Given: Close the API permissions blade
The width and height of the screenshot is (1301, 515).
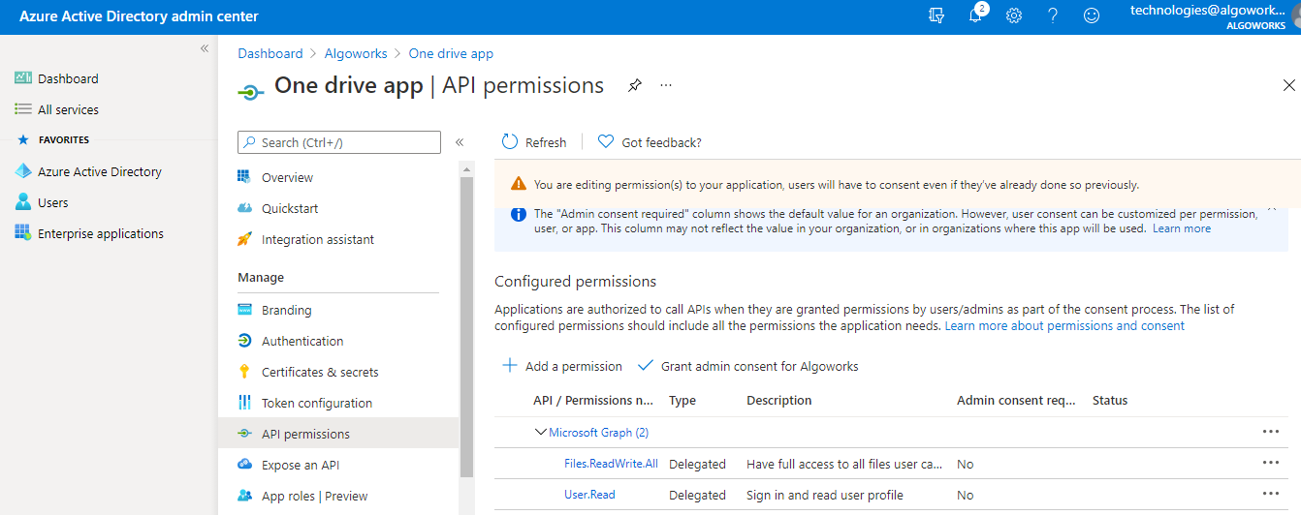Looking at the screenshot, I should [x=1289, y=85].
